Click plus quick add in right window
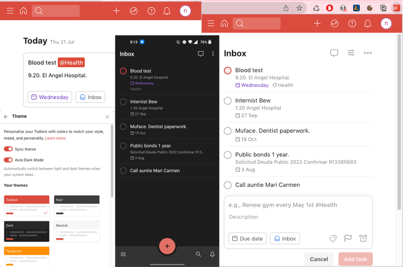This screenshot has height=267, width=403. coord(317,23)
